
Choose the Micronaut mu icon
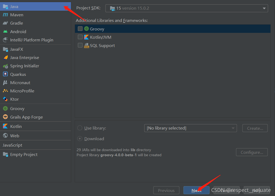5,83
